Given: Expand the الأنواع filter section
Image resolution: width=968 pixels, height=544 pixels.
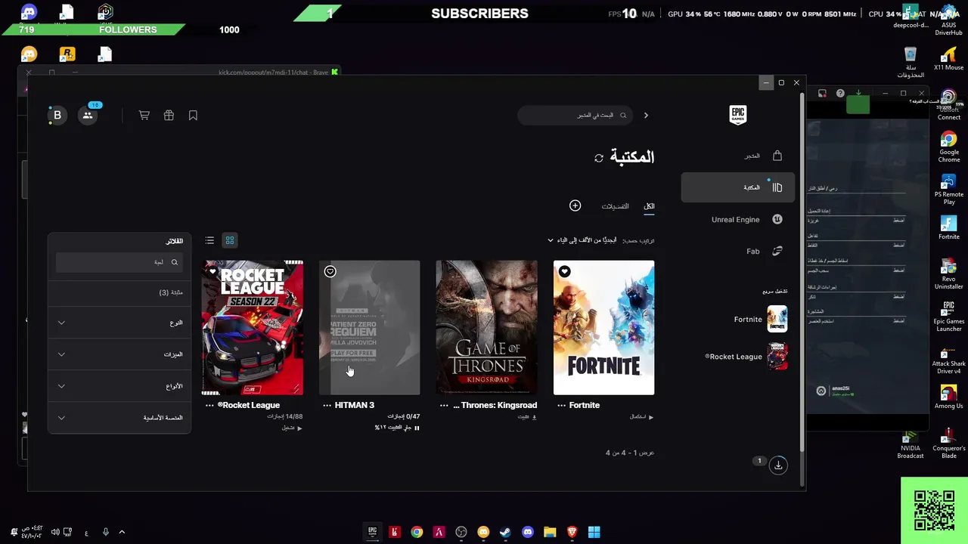Looking at the screenshot, I should [x=119, y=386].
